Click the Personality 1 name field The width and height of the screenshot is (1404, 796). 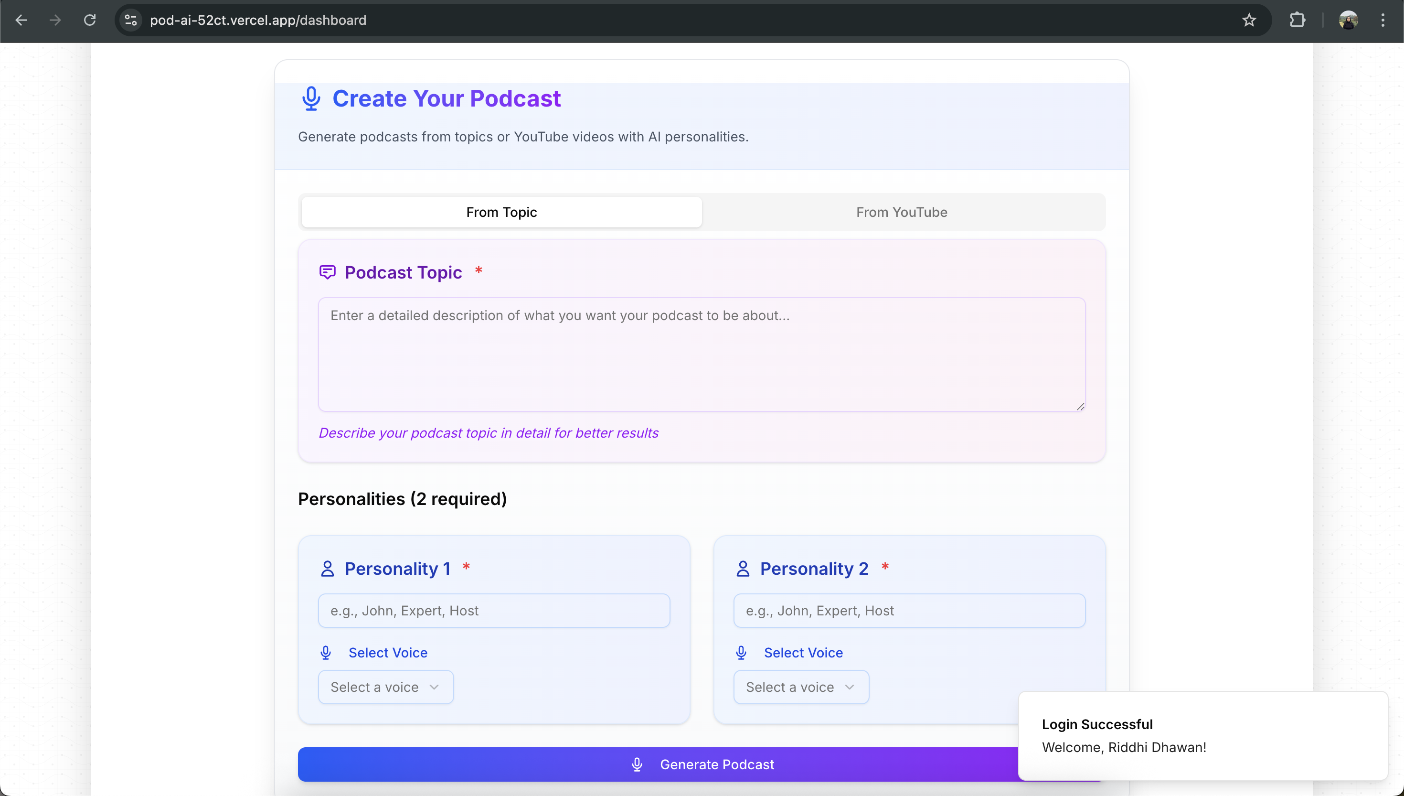tap(493, 610)
